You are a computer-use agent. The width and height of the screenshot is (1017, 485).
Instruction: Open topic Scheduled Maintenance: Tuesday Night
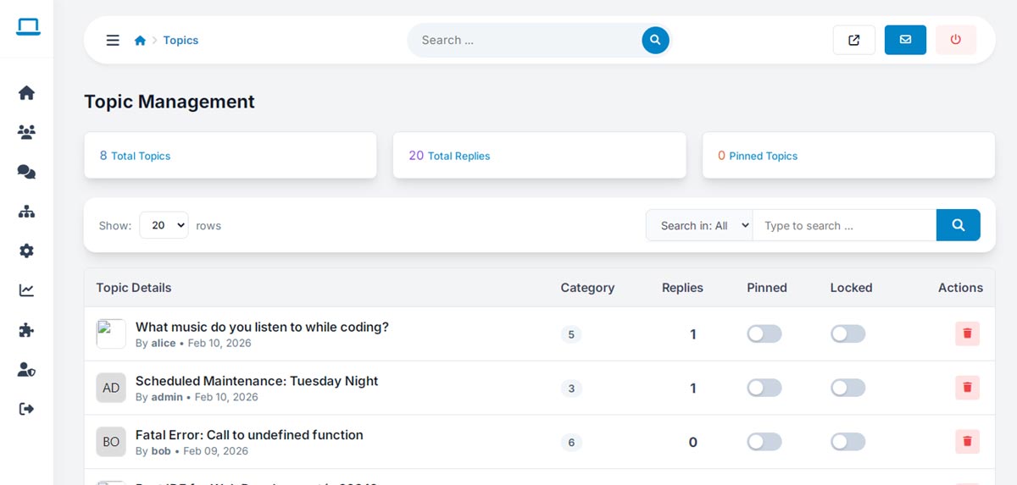click(257, 381)
